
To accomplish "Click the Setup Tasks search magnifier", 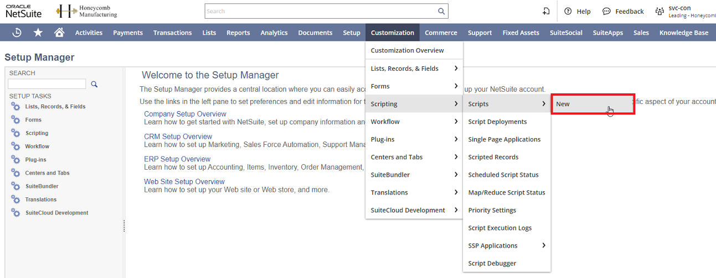I will tap(94, 84).
